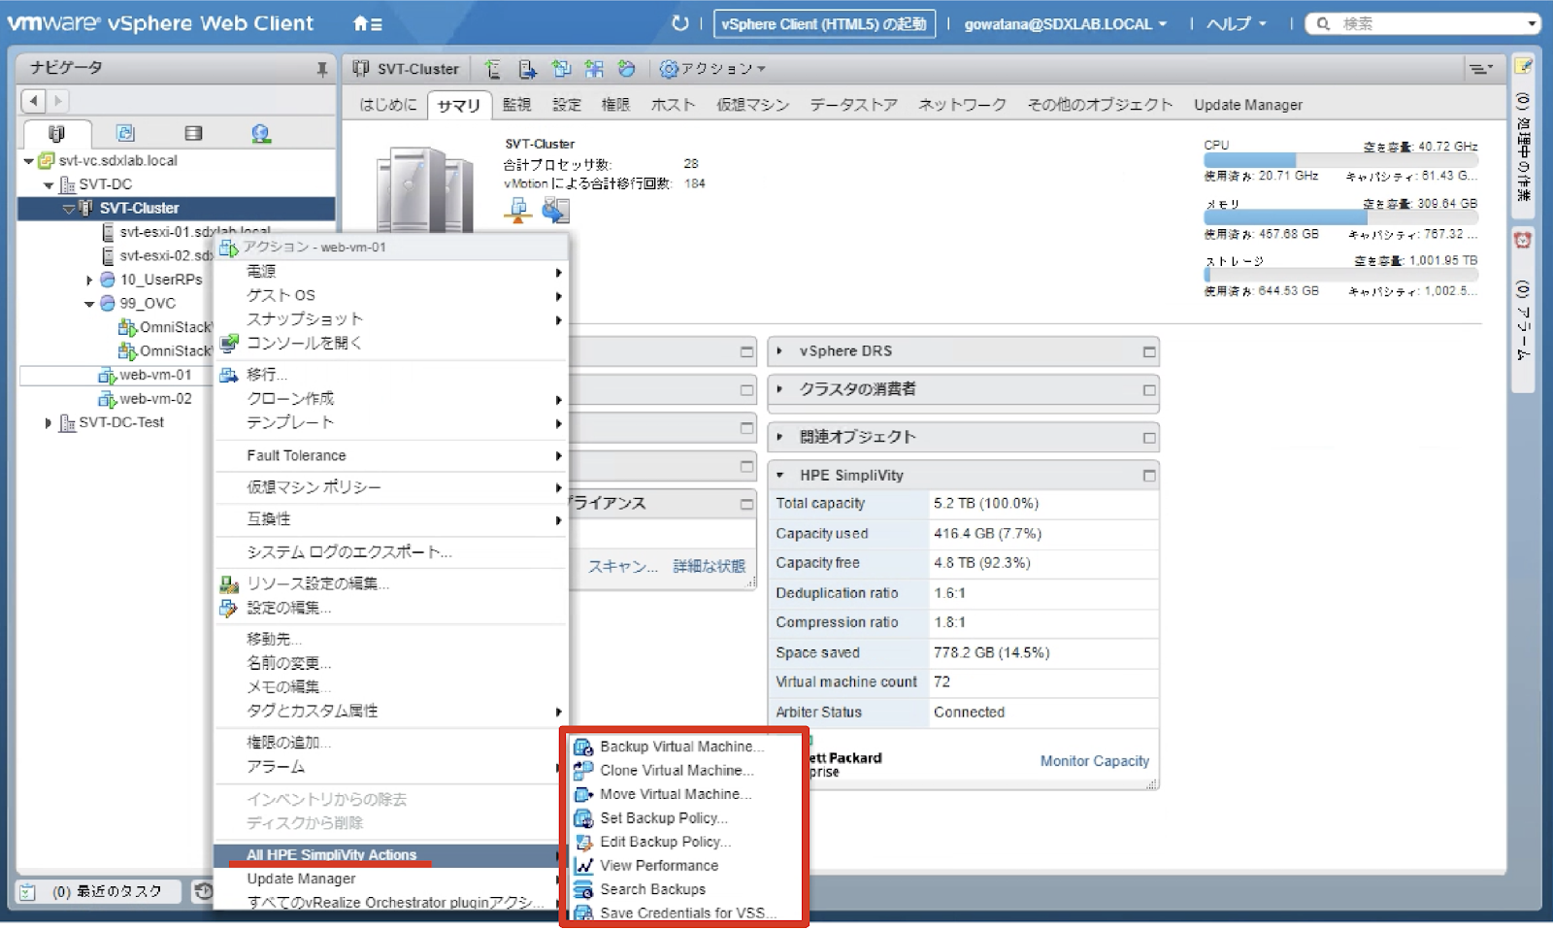Click the memory usage bar
Viewport: 1553px width, 930px height.
[1340, 218]
